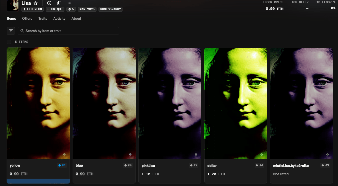This screenshot has height=186, width=338.
Task: Show the About tab
Action: point(76,18)
